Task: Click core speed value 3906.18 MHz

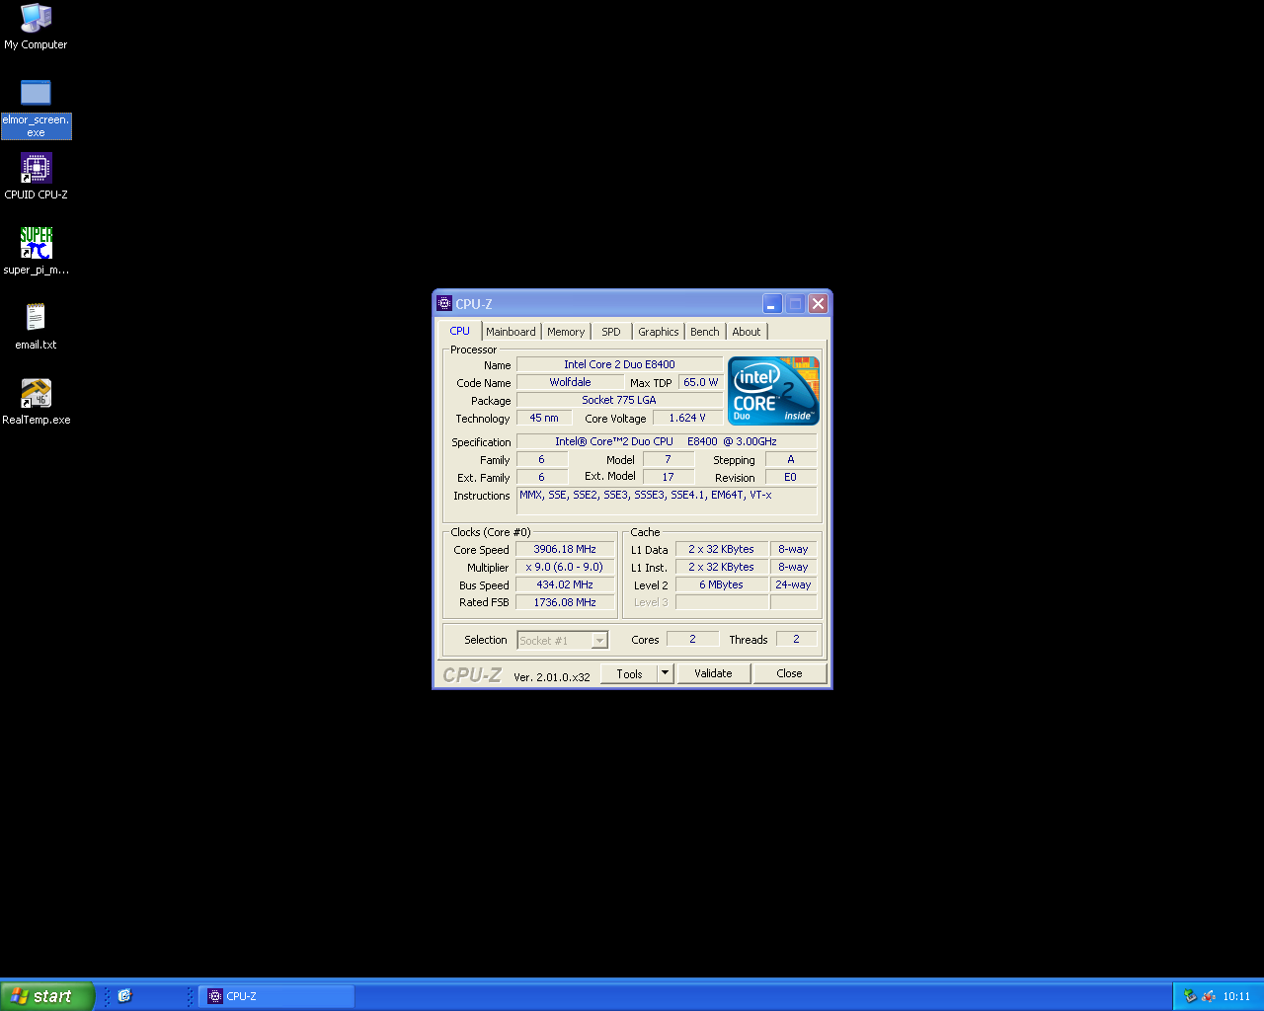Action: [565, 549]
